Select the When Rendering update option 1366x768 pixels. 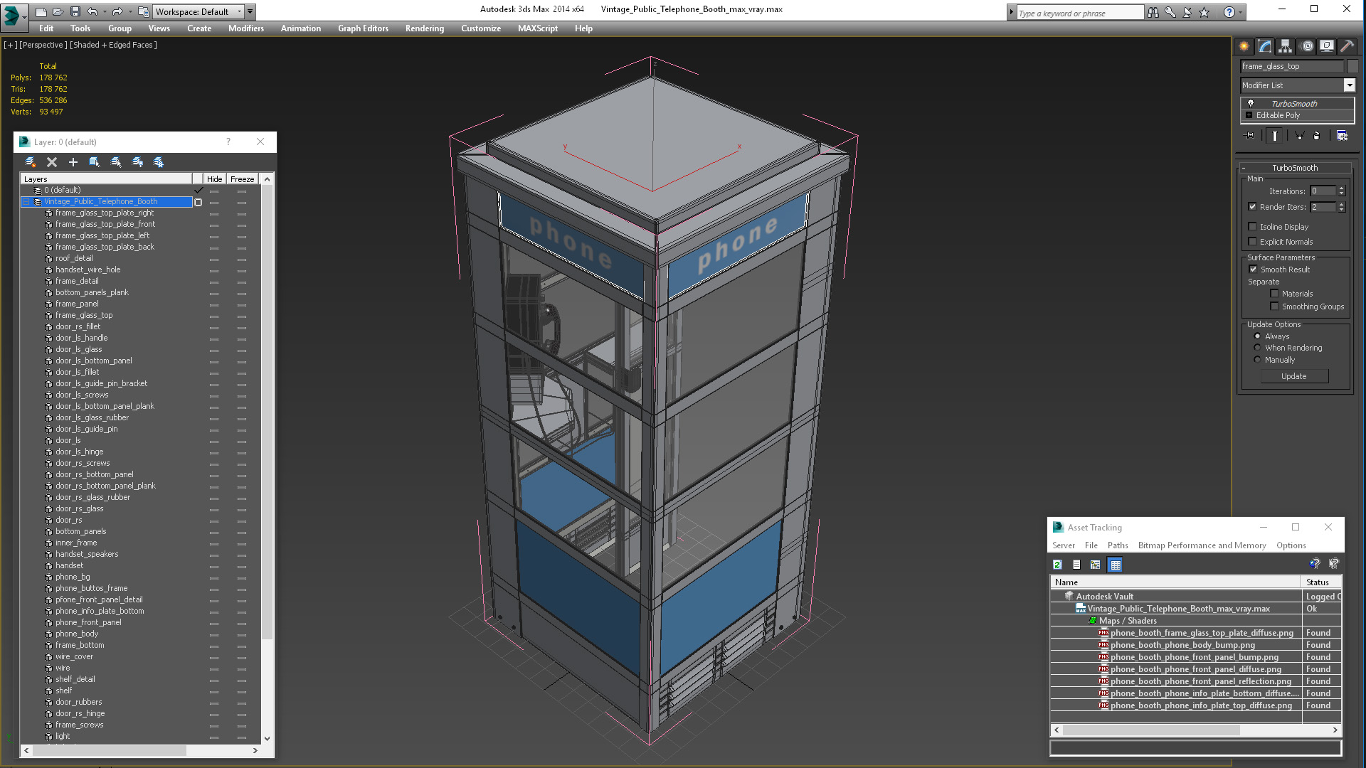pos(1257,348)
